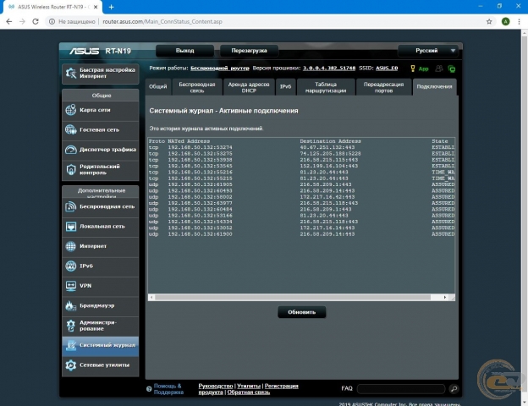Viewport: 528px width, 406px height.
Task: Open the Русский language dropdown
Action: pyautogui.click(x=428, y=51)
